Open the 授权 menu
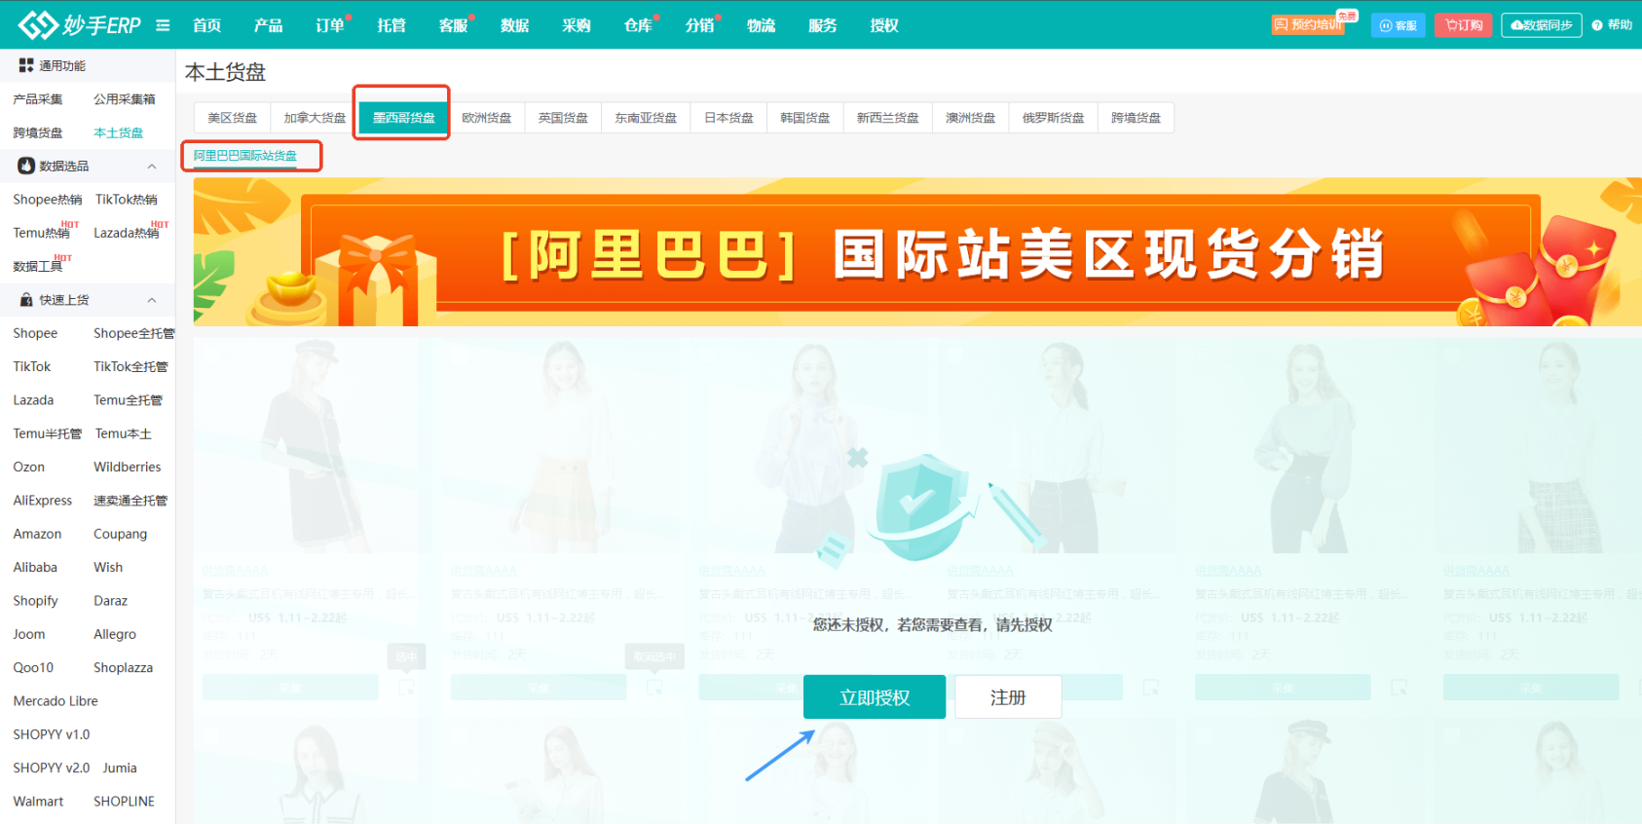Screen dimensions: 1642x824 pos(884,25)
